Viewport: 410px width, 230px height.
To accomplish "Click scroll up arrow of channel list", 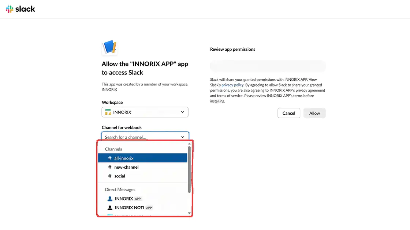I will (189, 144).
